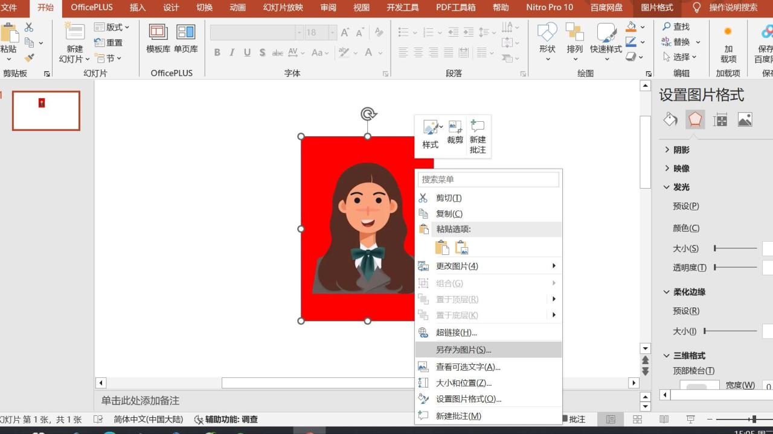Click the Fill icon in the Format Picture pane
The image size is (773, 434).
coord(670,119)
